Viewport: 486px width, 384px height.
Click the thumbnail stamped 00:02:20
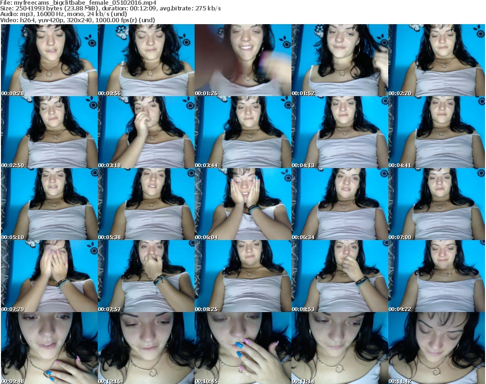coord(437,60)
